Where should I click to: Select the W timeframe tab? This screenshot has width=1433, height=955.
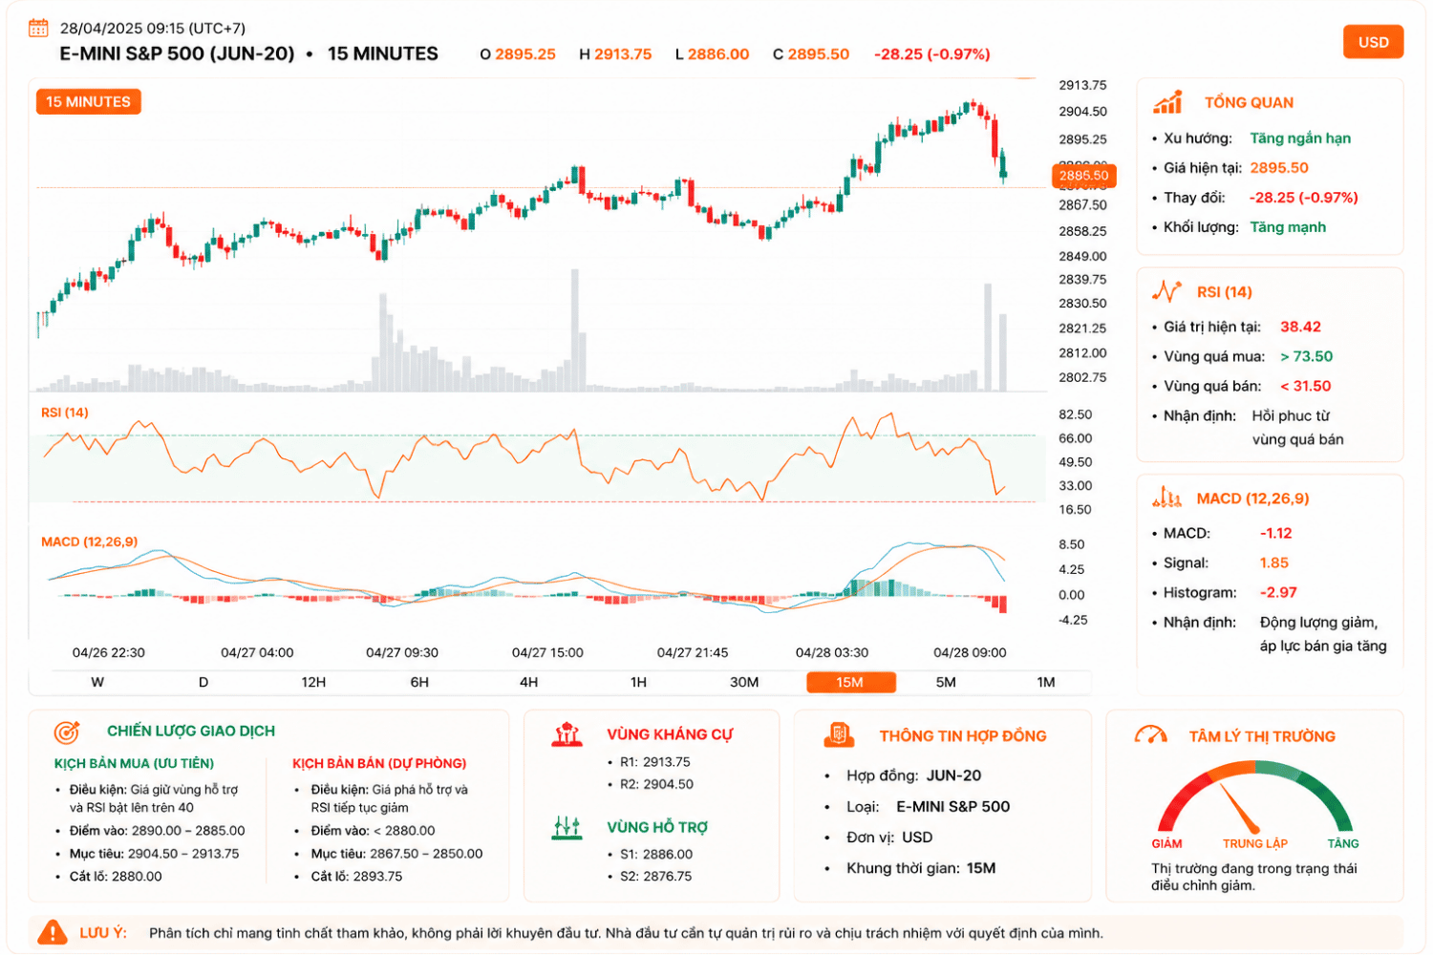pos(97,682)
